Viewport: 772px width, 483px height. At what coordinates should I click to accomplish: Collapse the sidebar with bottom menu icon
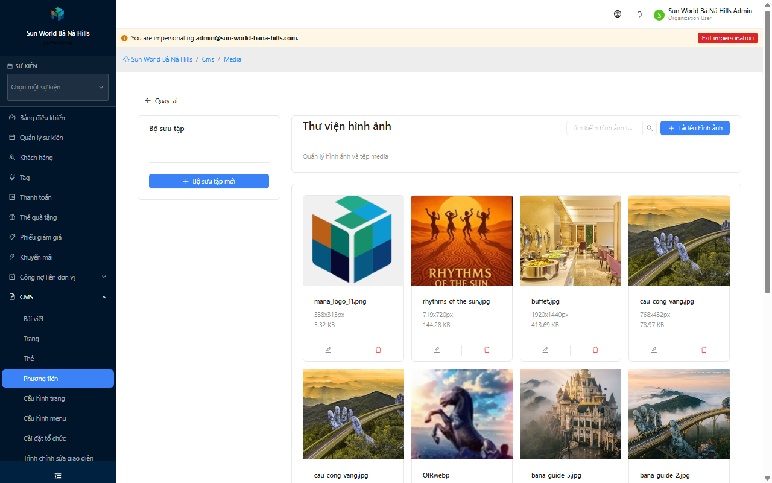(x=58, y=476)
